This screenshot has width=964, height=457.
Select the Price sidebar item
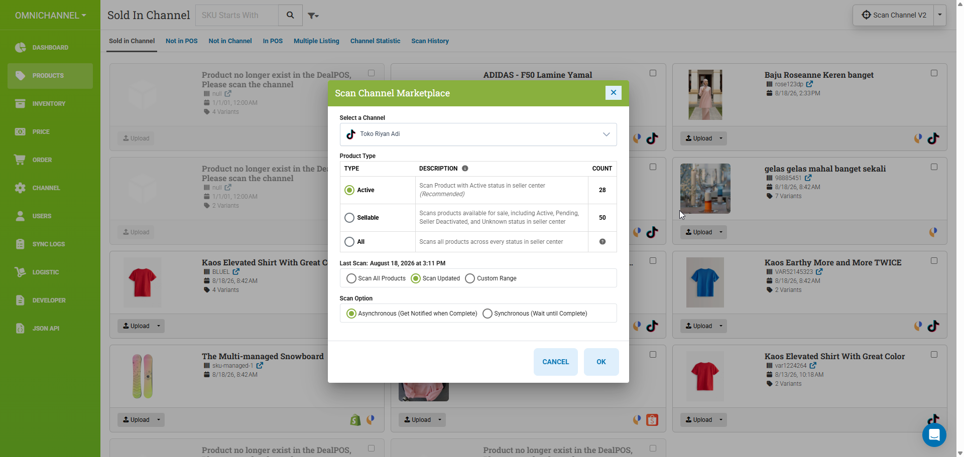50,132
